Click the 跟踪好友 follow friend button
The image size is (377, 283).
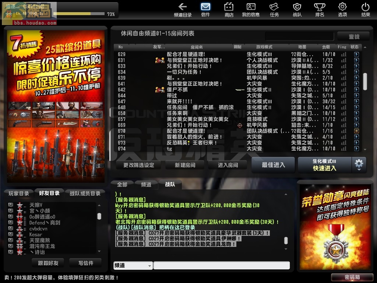pos(48,263)
